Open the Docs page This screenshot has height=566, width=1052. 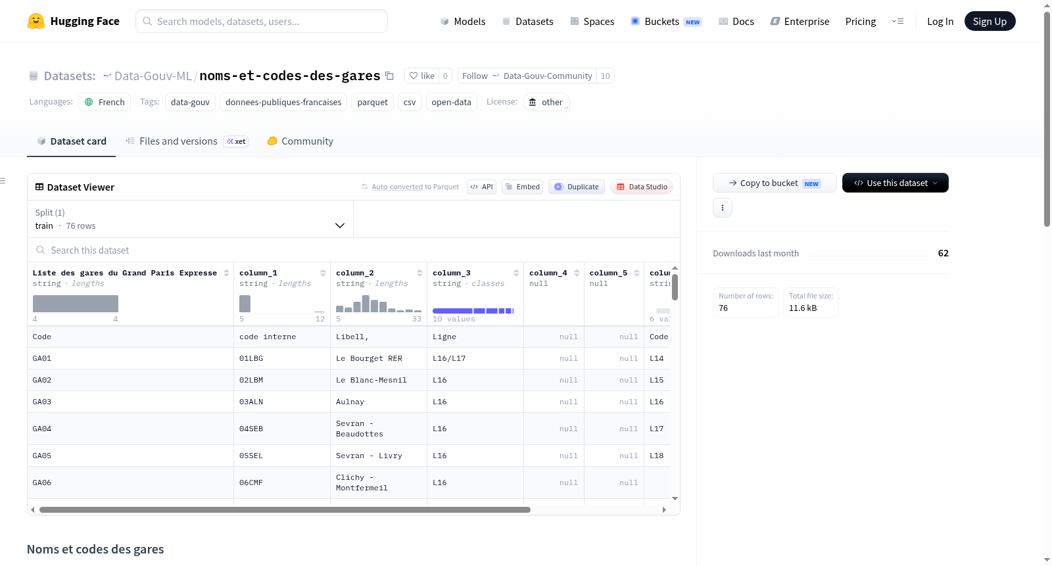736,21
